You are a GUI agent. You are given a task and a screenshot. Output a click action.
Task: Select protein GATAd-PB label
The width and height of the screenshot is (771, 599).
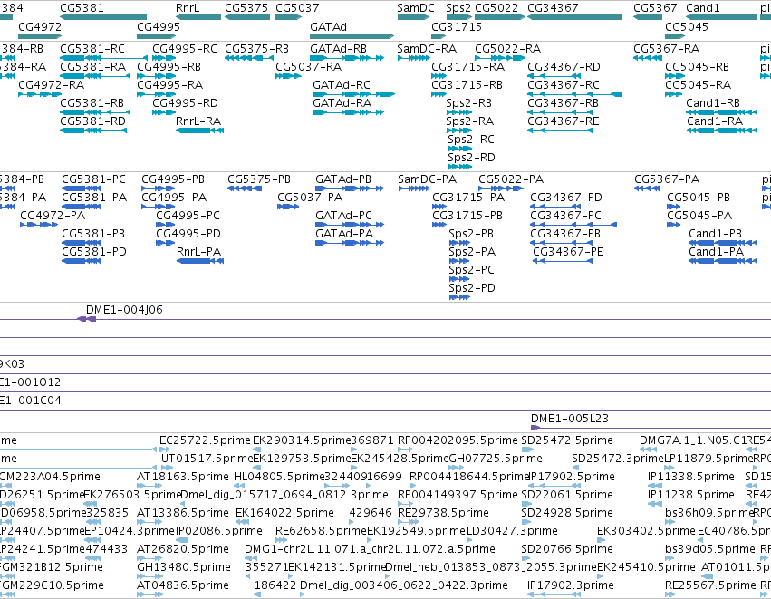343,179
